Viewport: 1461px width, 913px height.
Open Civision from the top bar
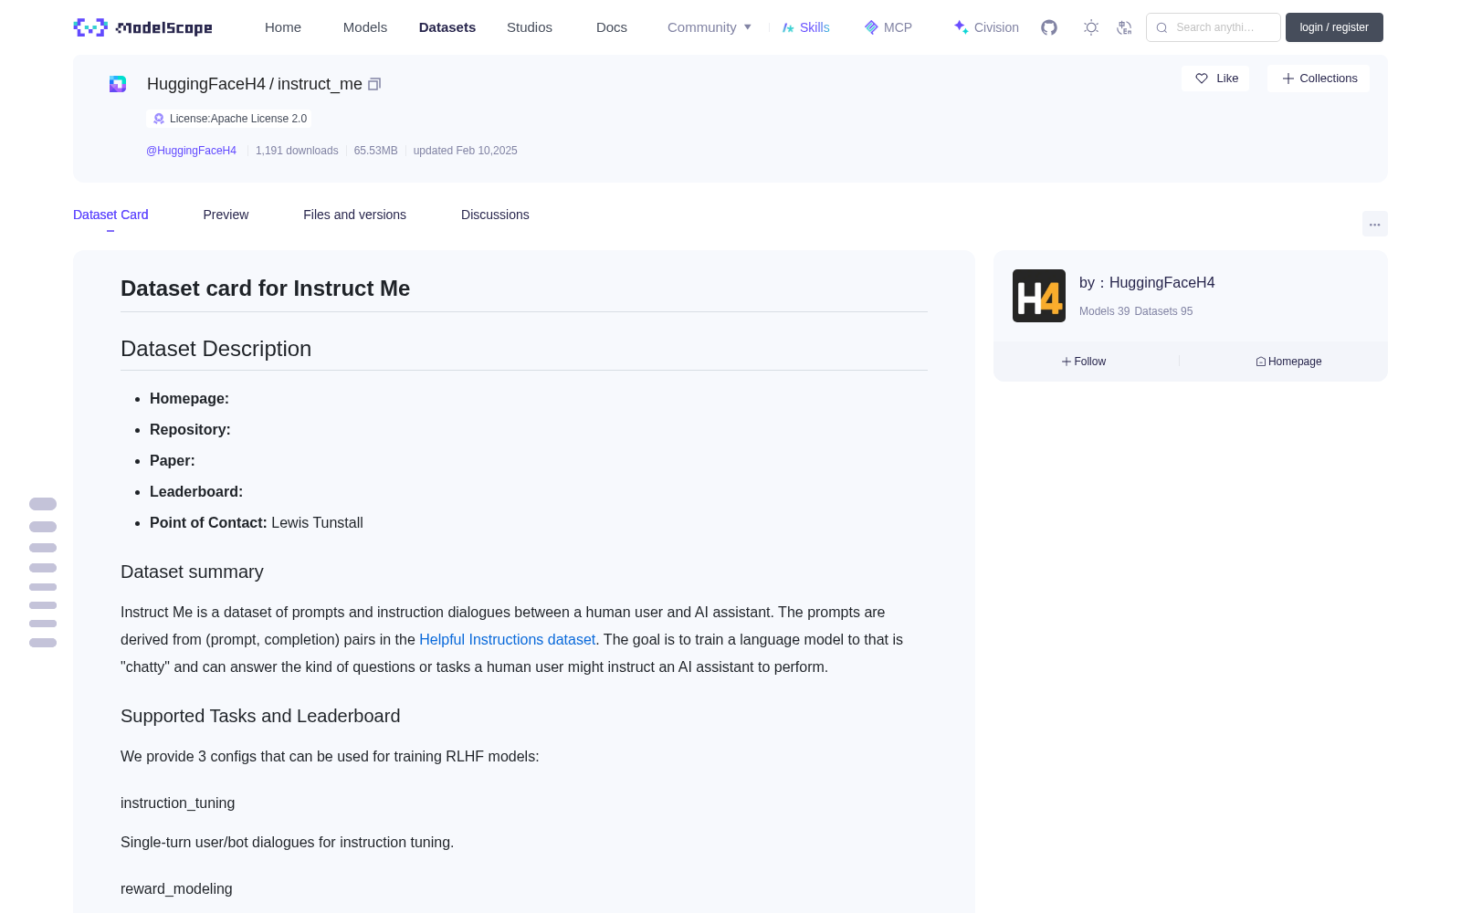tap(986, 27)
